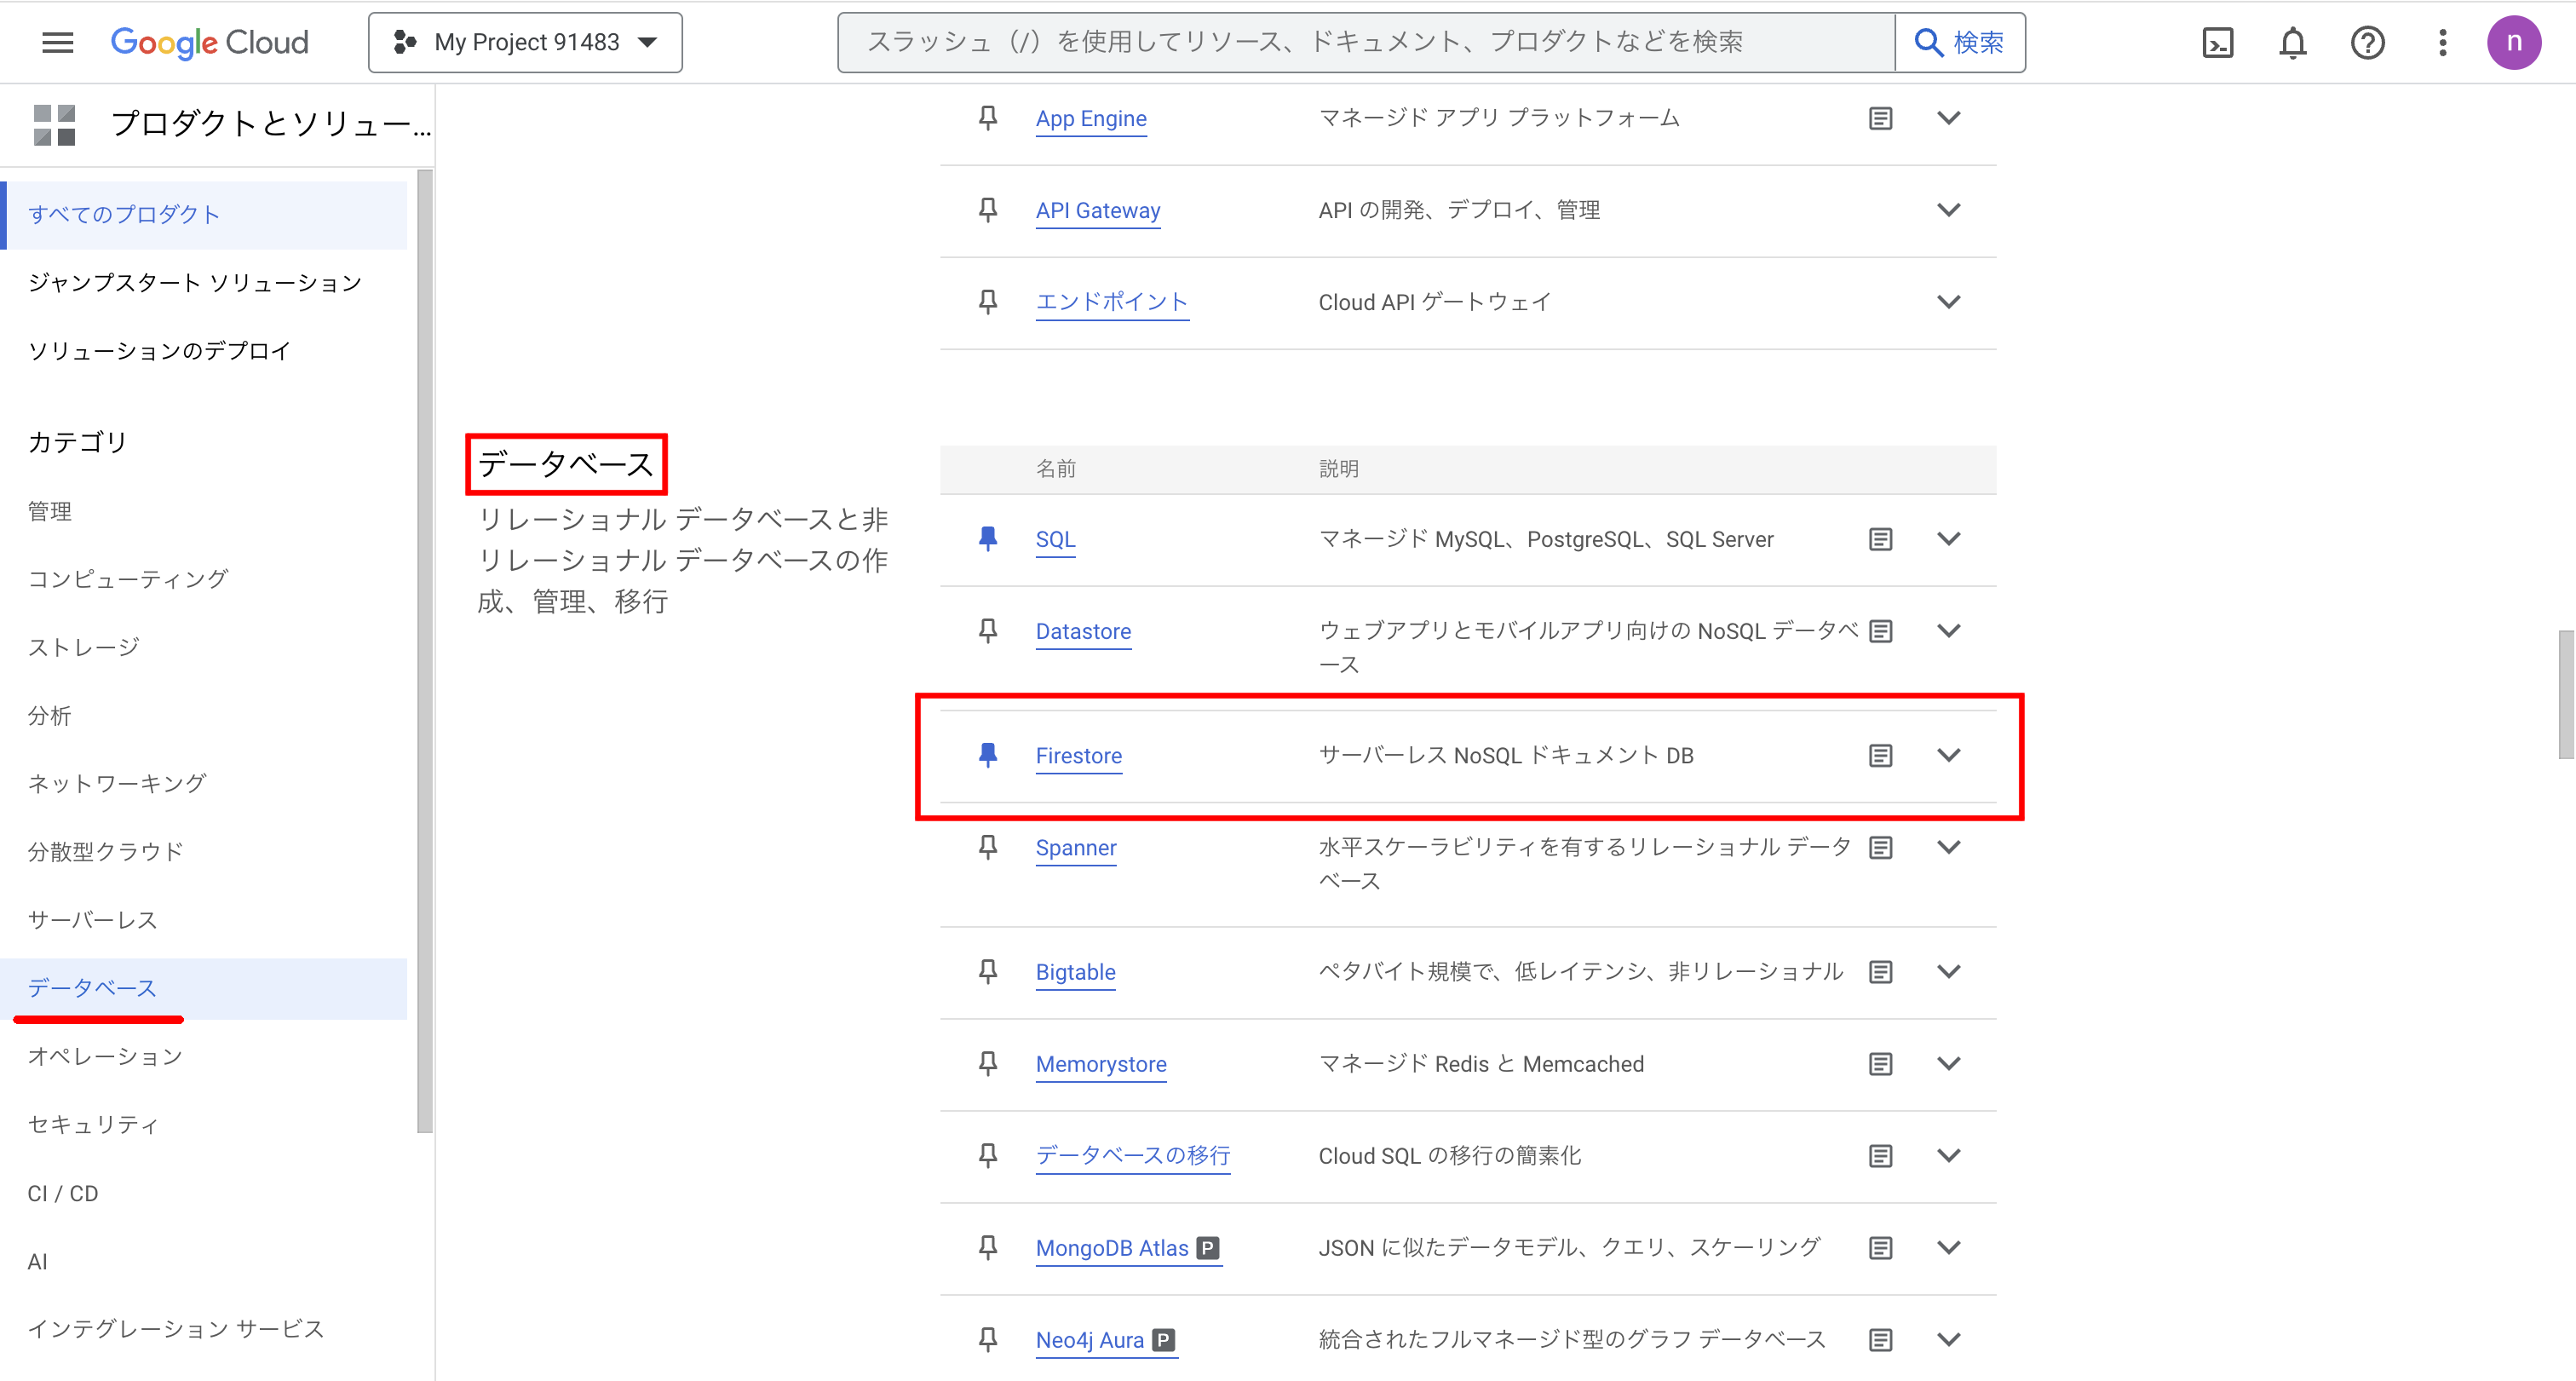Open documentation icon next to Bigtable
Image resolution: width=2576 pixels, height=1381 pixels.
[1880, 971]
